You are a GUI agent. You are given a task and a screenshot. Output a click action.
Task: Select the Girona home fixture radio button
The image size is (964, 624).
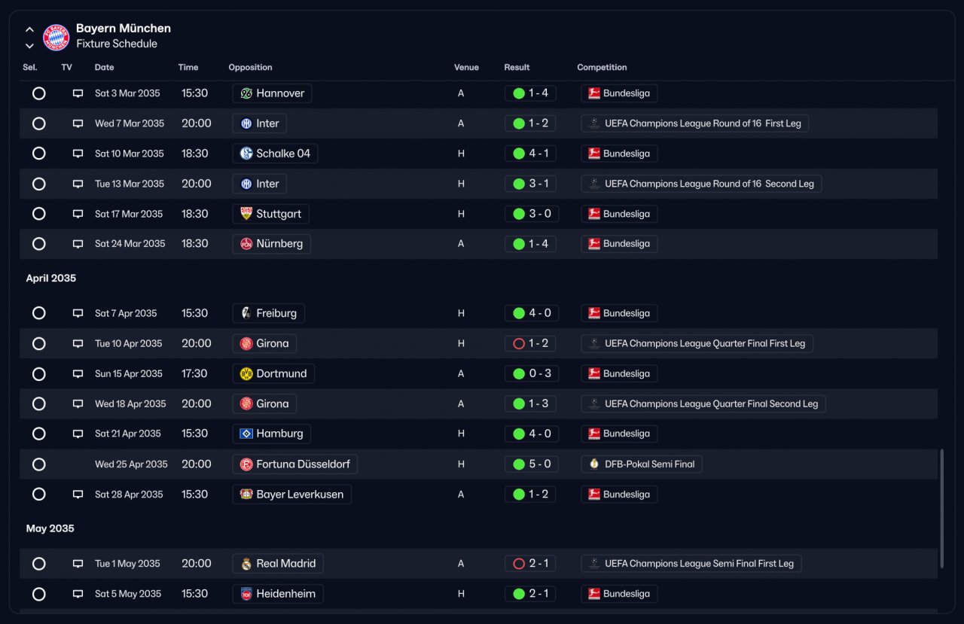[x=39, y=343]
